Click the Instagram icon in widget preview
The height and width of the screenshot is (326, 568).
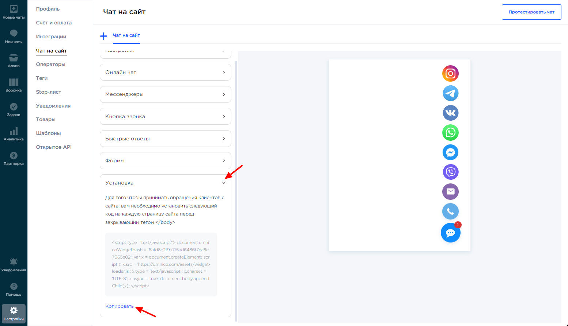click(450, 74)
